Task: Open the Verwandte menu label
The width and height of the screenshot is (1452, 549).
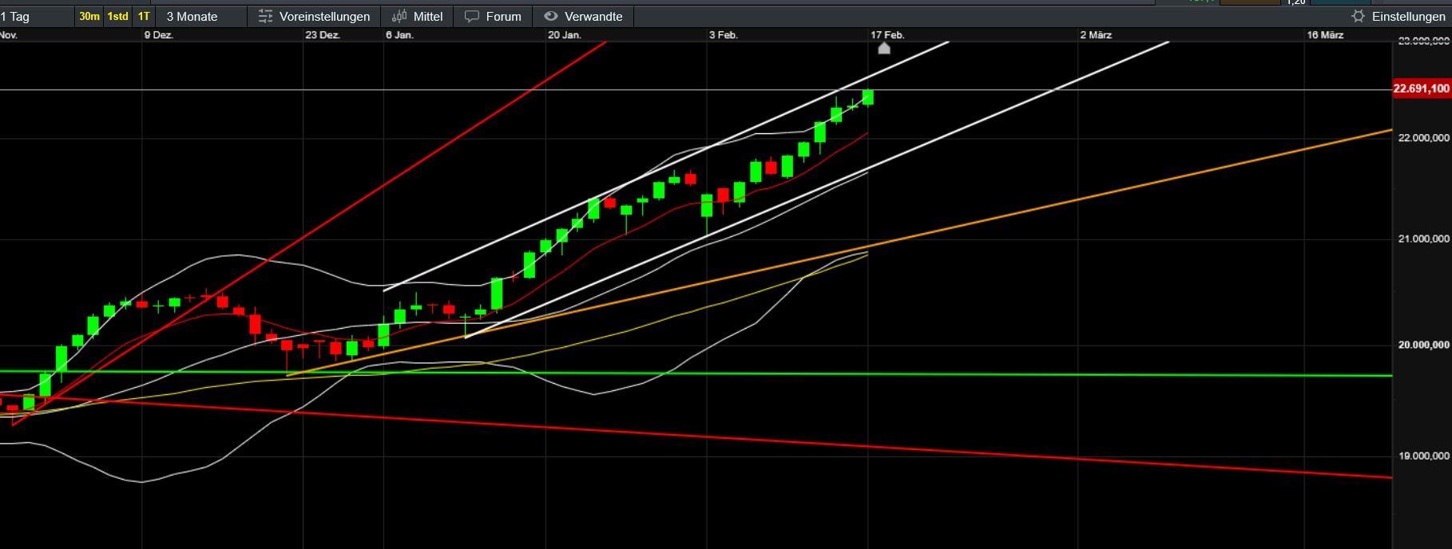Action: (593, 16)
